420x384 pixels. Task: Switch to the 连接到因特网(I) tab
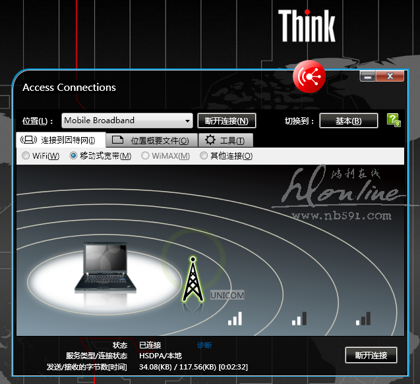(x=59, y=140)
